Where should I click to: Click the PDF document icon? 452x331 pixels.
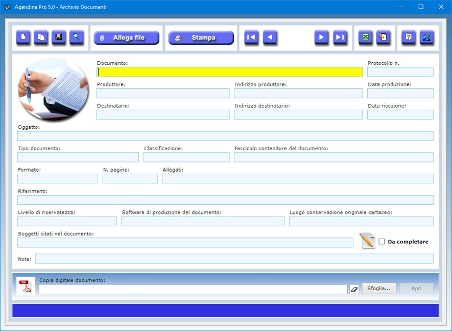[26, 286]
